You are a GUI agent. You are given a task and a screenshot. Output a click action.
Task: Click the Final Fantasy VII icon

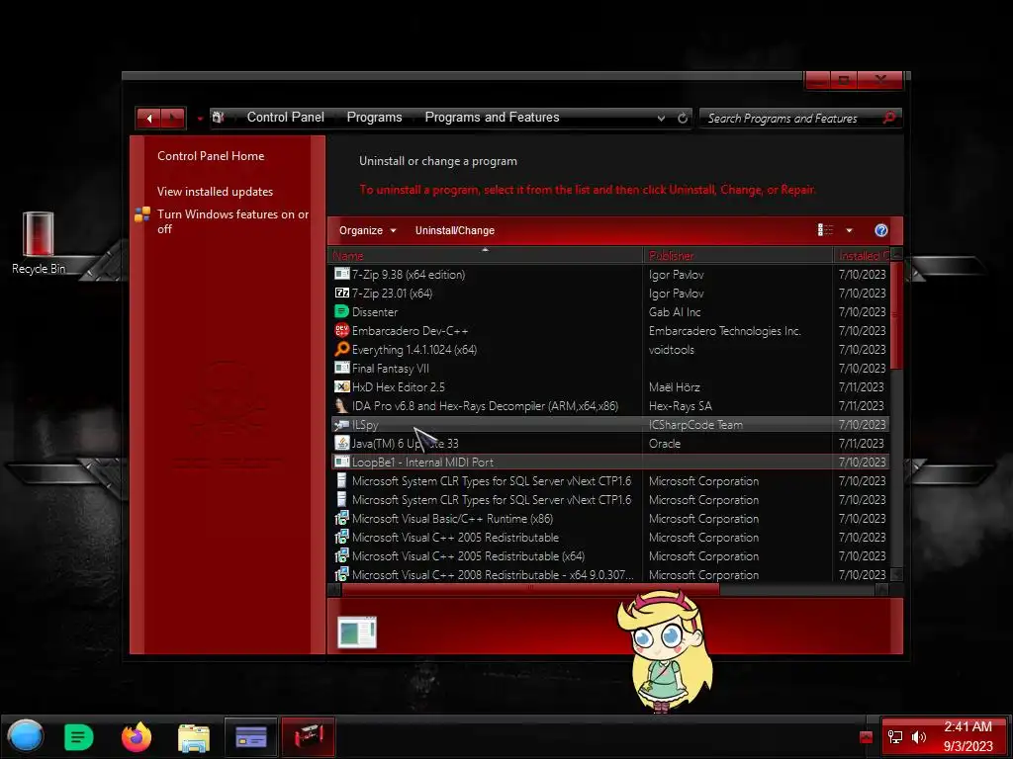pos(341,368)
